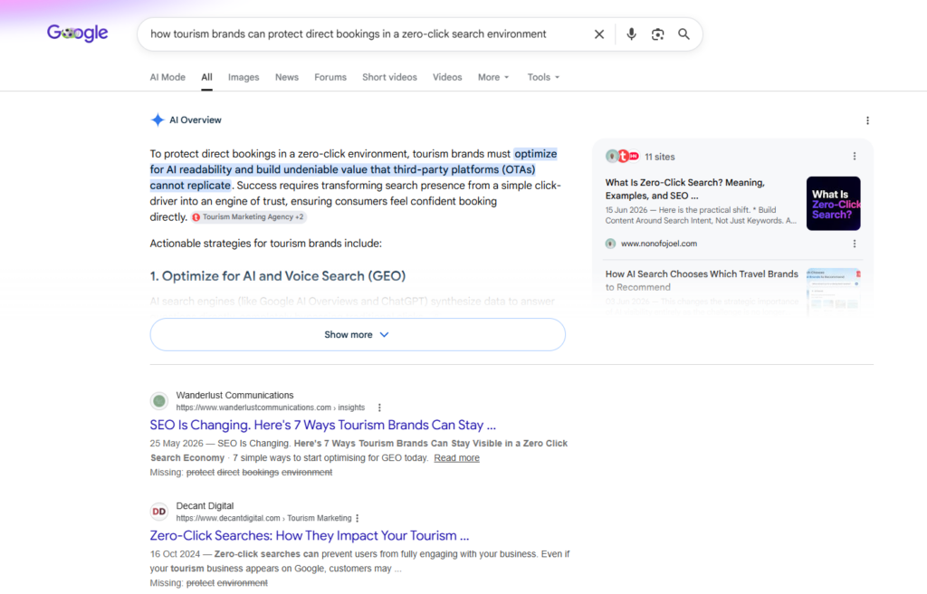This screenshot has height=594, width=927.
Task: Click 'Actionable strategies for tourism brands include:' text
Action: (x=265, y=244)
